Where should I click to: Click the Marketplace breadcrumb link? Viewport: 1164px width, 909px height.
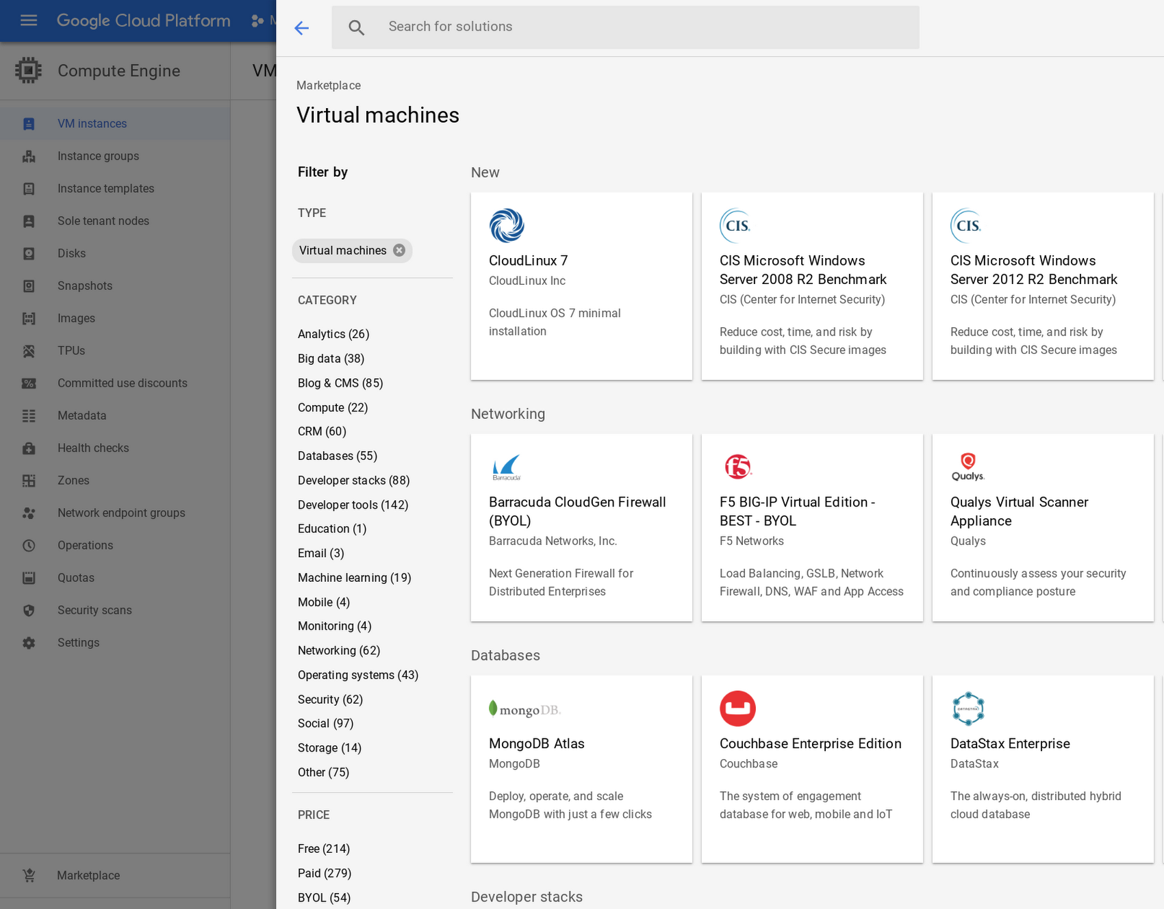point(329,86)
